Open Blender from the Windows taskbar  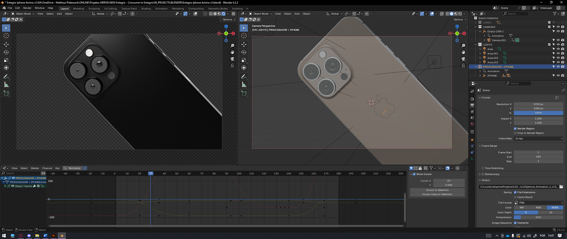[x=62, y=236]
